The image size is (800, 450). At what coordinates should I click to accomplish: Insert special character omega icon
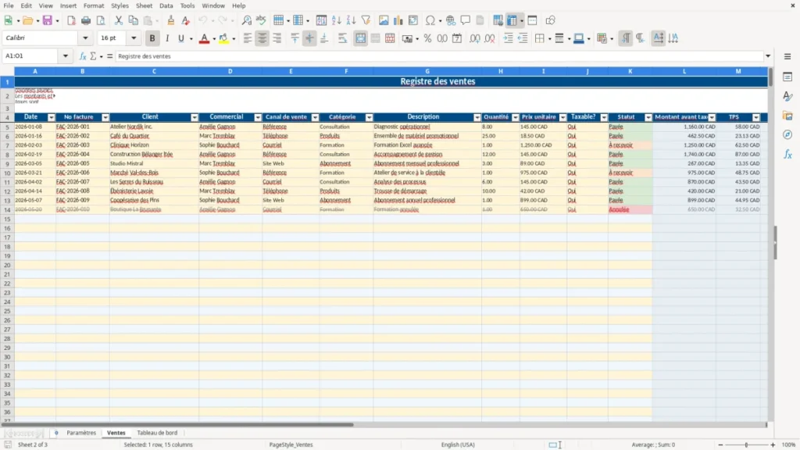point(430,20)
